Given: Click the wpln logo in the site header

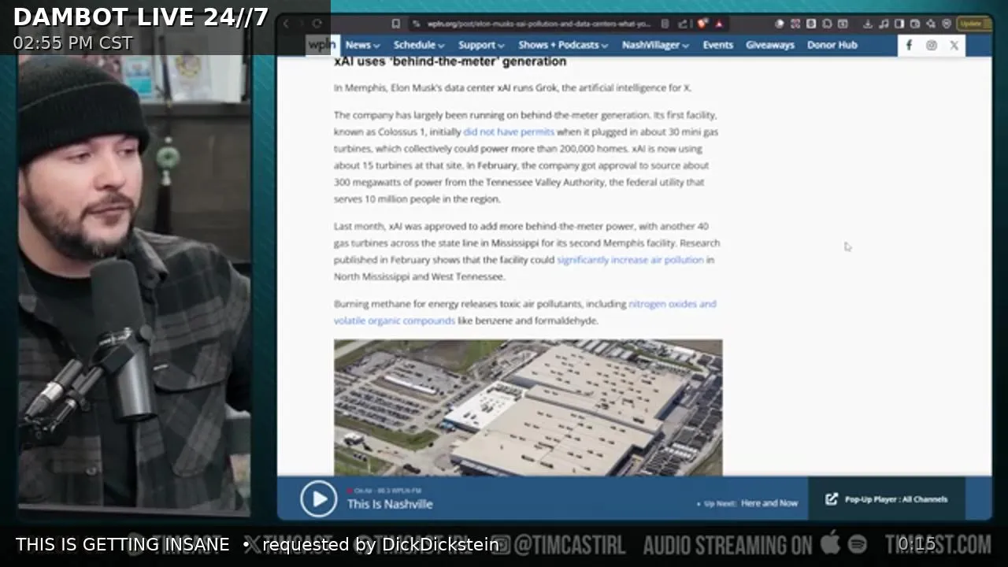Looking at the screenshot, I should click(321, 45).
